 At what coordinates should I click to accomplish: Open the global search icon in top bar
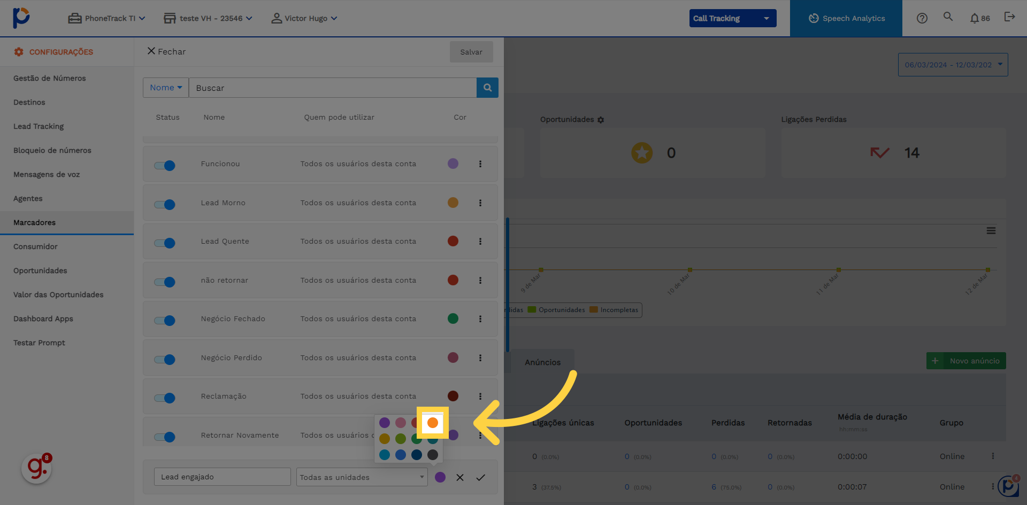(948, 17)
